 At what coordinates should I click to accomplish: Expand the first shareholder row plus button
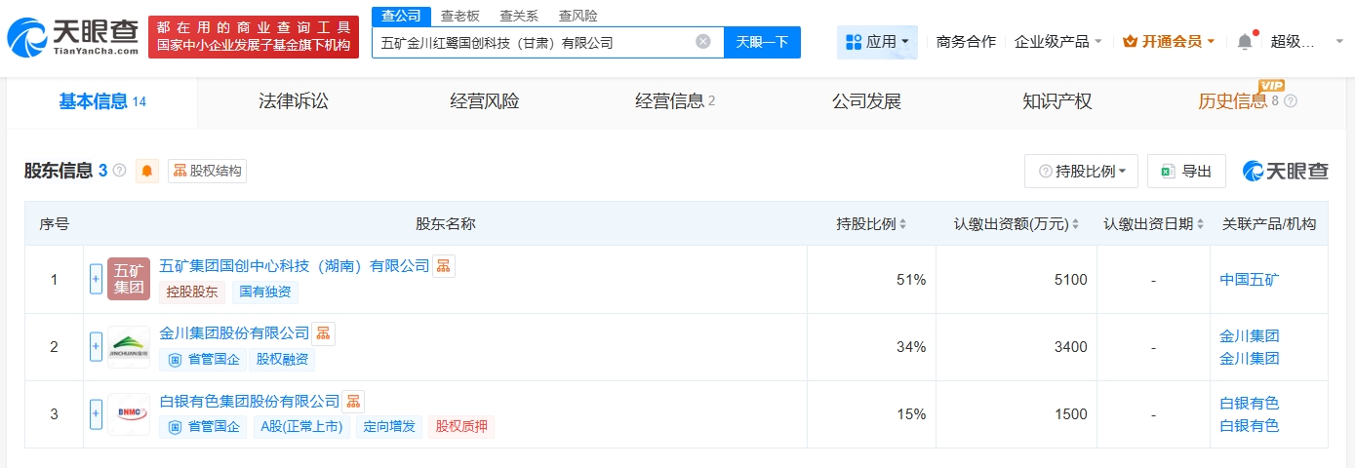[x=96, y=279]
